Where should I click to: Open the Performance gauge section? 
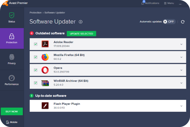click(x=12, y=80)
